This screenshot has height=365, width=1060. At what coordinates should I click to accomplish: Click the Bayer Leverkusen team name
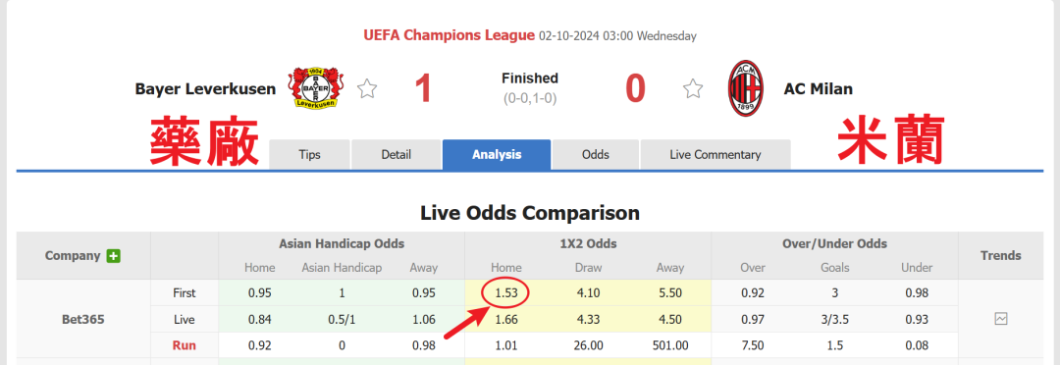[205, 88]
